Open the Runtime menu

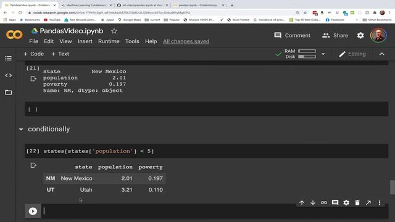tap(109, 41)
